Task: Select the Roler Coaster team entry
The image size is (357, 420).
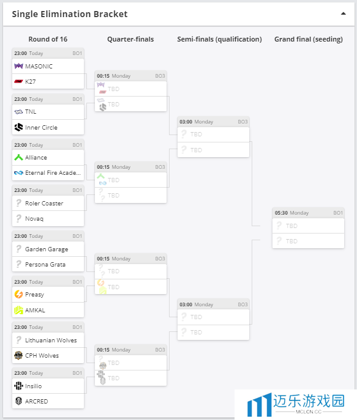Action: [x=48, y=204]
